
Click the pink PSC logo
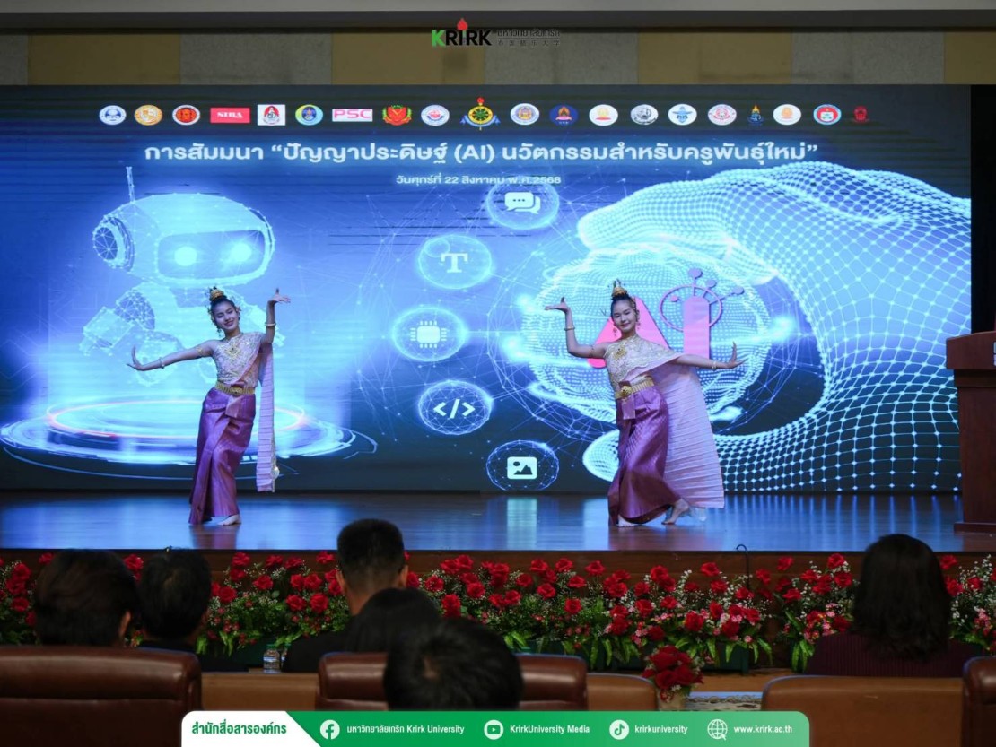point(352,115)
